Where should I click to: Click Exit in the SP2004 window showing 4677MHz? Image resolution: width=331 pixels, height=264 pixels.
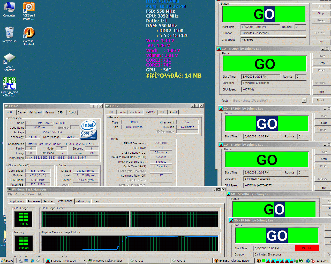(322, 92)
